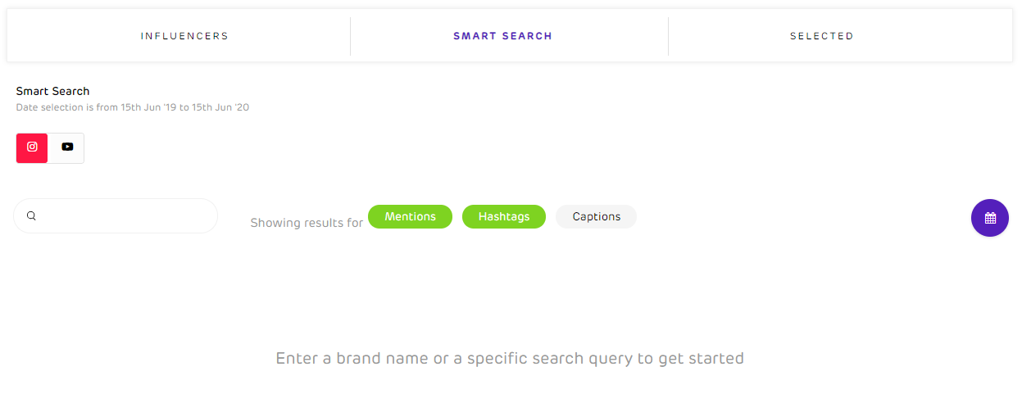
Task: Switch to the YouTube platform icon
Action: pos(67,147)
